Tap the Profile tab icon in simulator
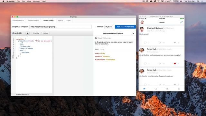 pyautogui.click(x=179, y=89)
